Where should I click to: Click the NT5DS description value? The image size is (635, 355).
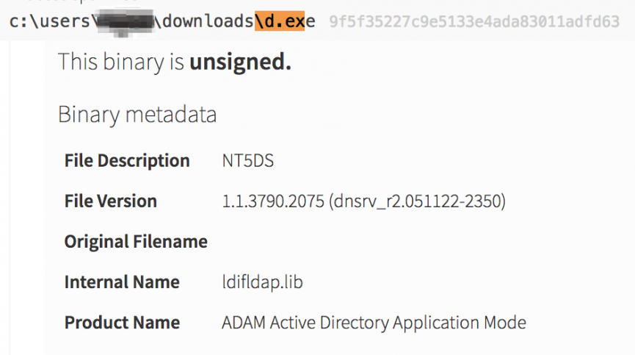coord(247,161)
